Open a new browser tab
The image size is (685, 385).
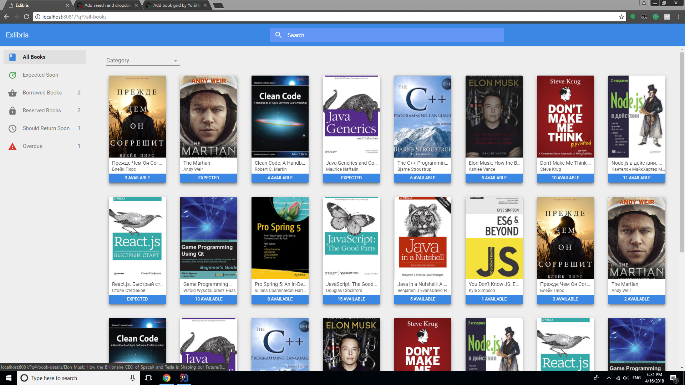click(218, 5)
